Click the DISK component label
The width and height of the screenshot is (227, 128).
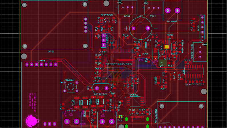134,95
